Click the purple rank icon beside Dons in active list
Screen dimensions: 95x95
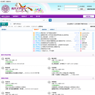(81, 41)
